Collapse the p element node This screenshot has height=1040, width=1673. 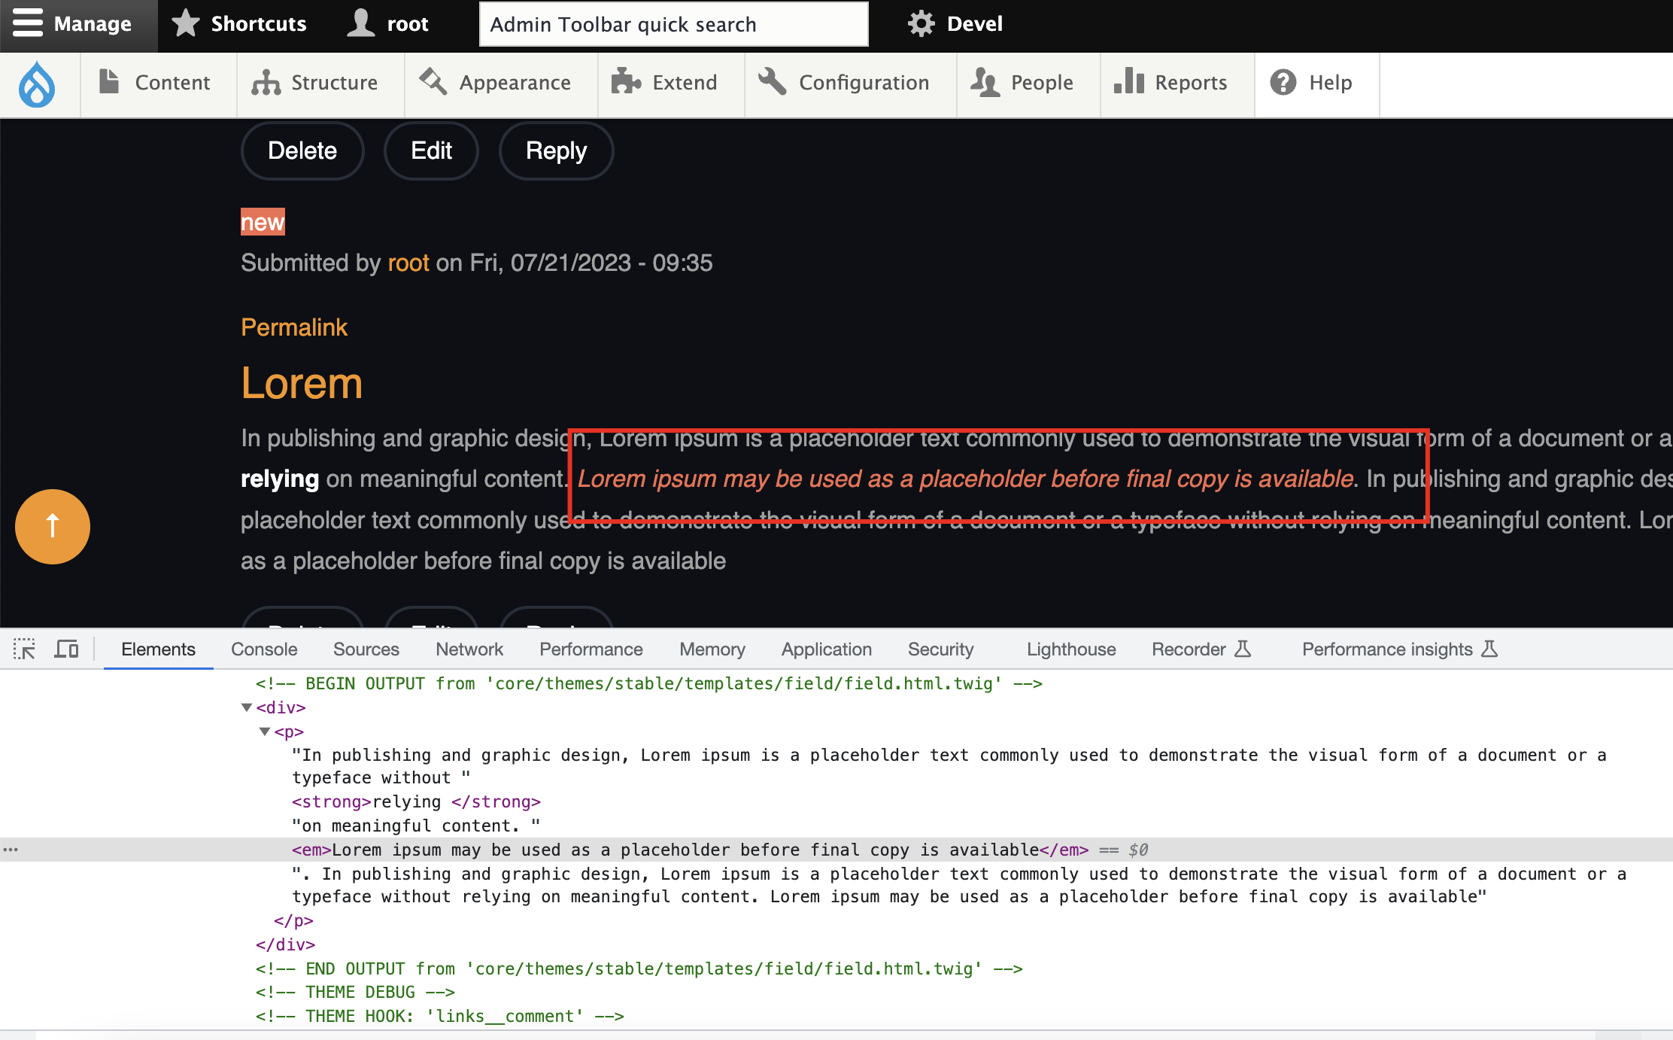click(265, 731)
